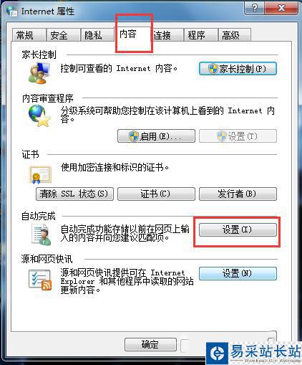Click the question mark help button
Viewport: 302px width, 365px height.
coord(254,9)
